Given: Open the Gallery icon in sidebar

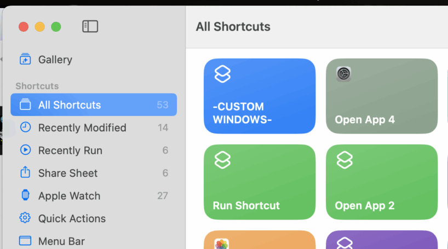Looking at the screenshot, I should tap(25, 59).
